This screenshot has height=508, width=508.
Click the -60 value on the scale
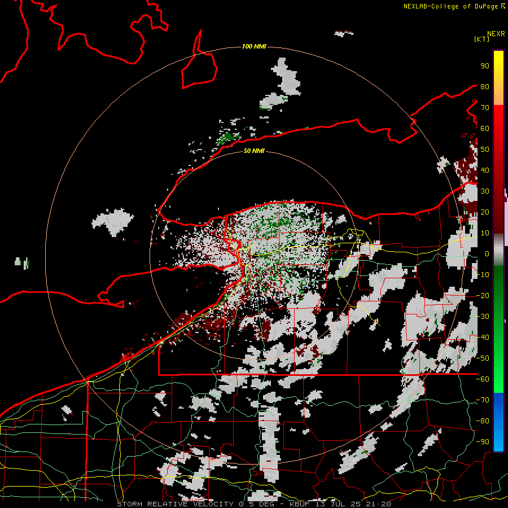coord(483,379)
